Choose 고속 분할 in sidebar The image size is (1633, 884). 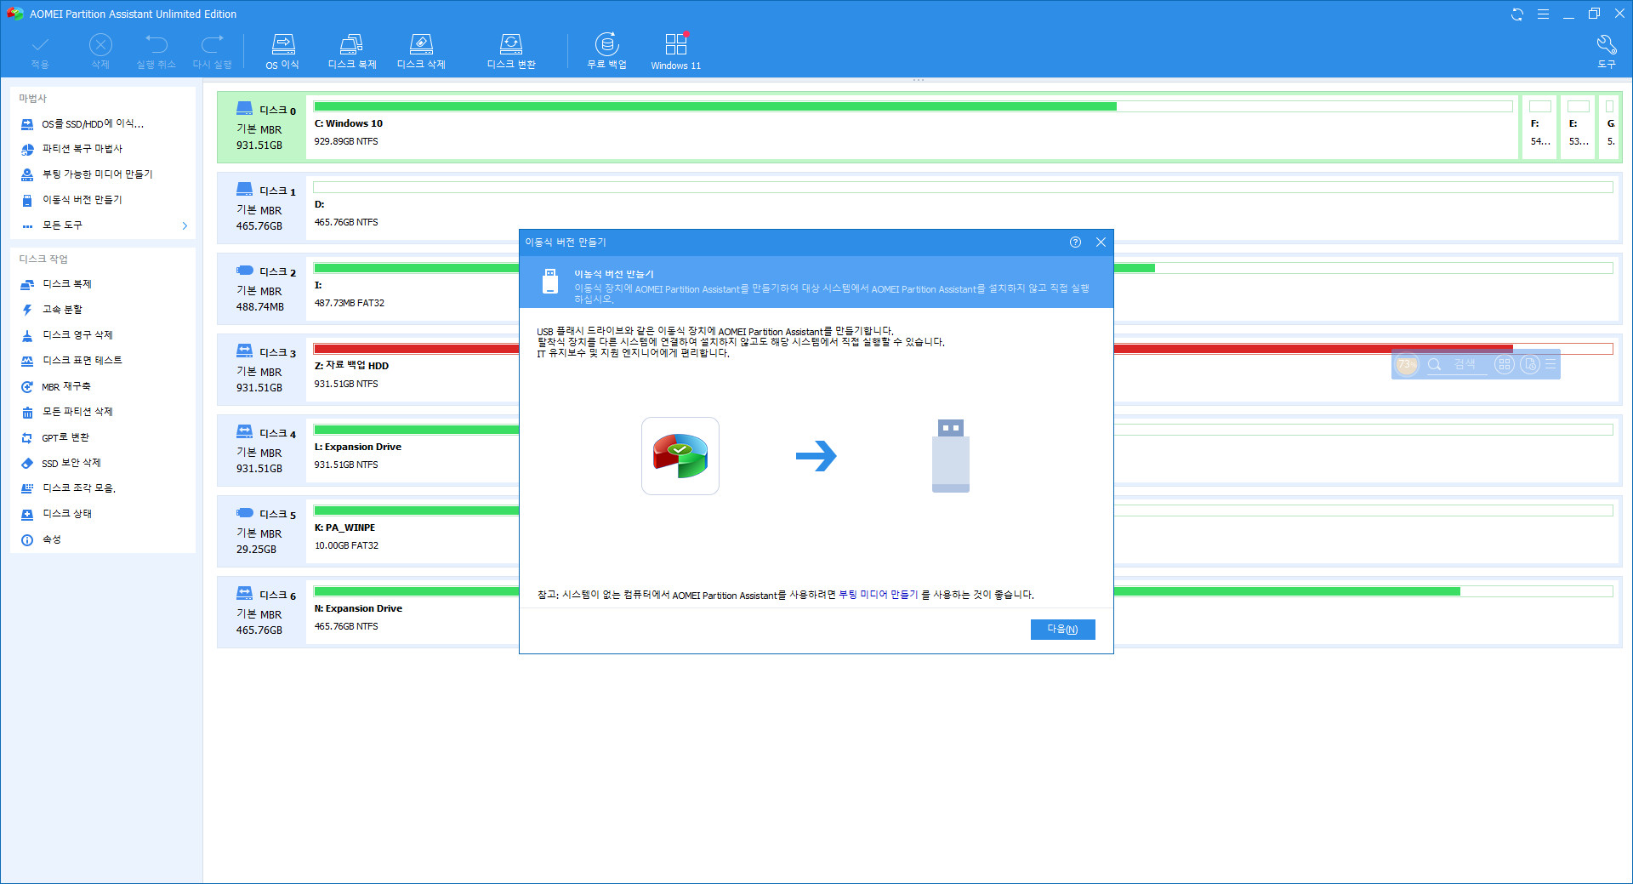tap(62, 310)
